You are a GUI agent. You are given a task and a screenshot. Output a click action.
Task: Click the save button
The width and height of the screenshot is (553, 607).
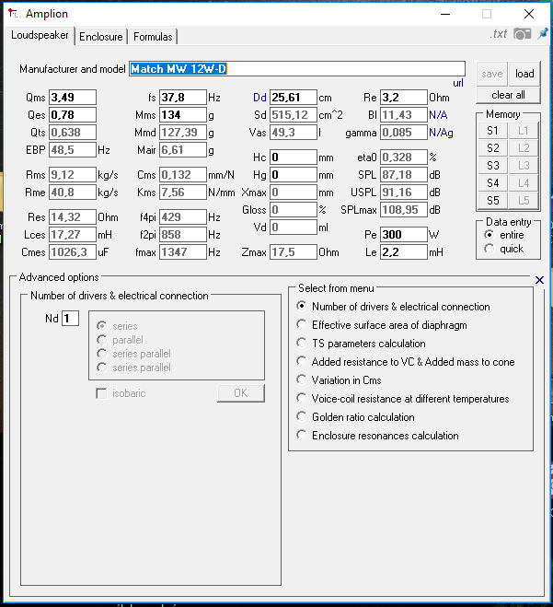pos(492,74)
